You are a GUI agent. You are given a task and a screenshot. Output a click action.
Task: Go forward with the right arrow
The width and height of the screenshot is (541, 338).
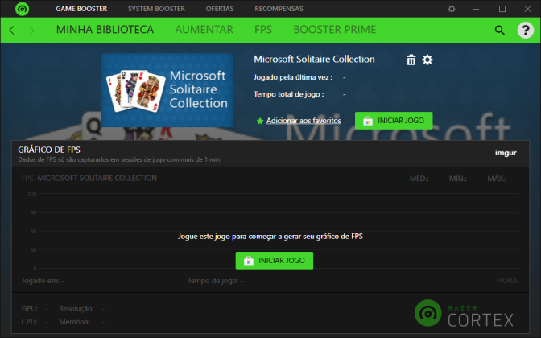pyautogui.click(x=31, y=31)
